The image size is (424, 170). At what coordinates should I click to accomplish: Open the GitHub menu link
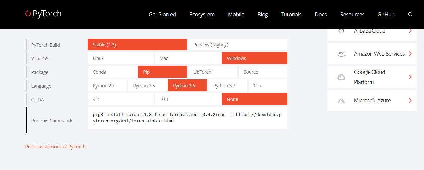point(386,14)
